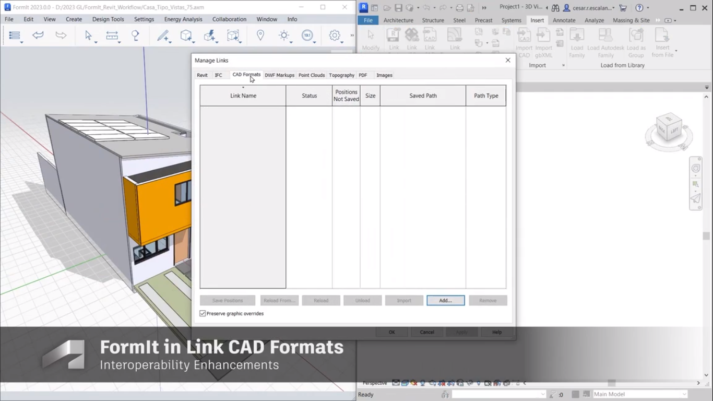713x401 pixels.
Task: Switch to Revit Massing & Site tab
Action: tap(631, 20)
